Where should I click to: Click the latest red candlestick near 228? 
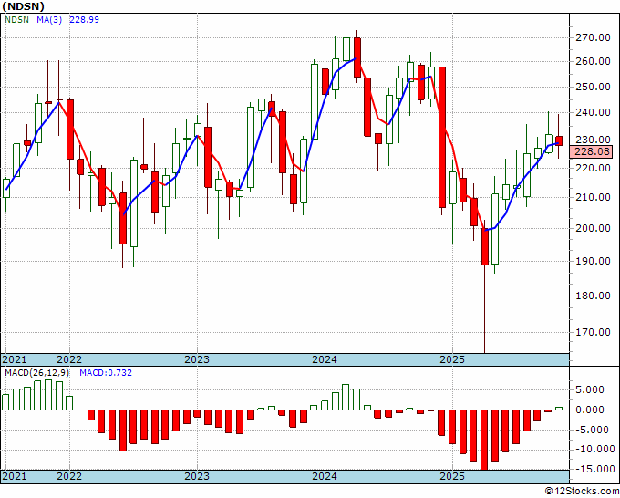click(559, 140)
